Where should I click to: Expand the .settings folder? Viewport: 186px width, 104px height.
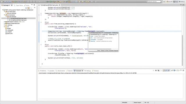coord(4,25)
